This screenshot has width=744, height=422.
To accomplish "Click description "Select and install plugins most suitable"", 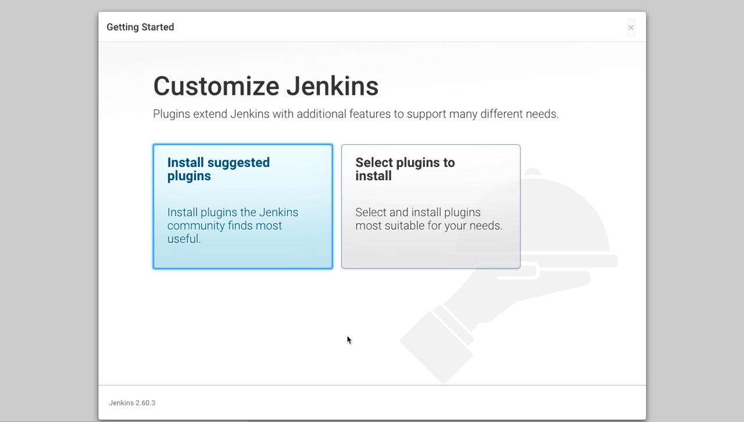I will [x=428, y=219].
